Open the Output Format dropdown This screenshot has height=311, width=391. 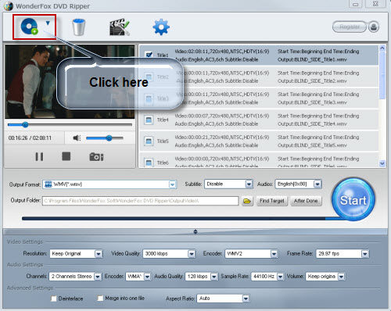pyautogui.click(x=173, y=184)
